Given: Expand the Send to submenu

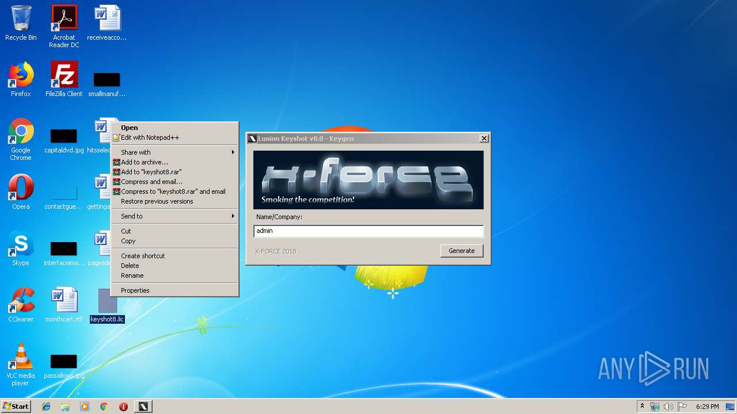Looking at the screenshot, I should 174,216.
